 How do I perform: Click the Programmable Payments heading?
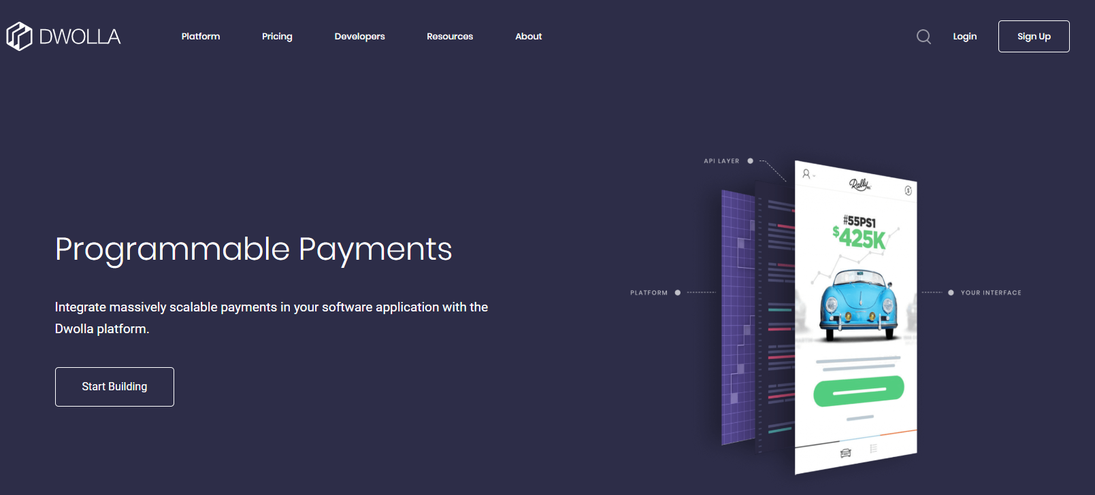click(253, 250)
